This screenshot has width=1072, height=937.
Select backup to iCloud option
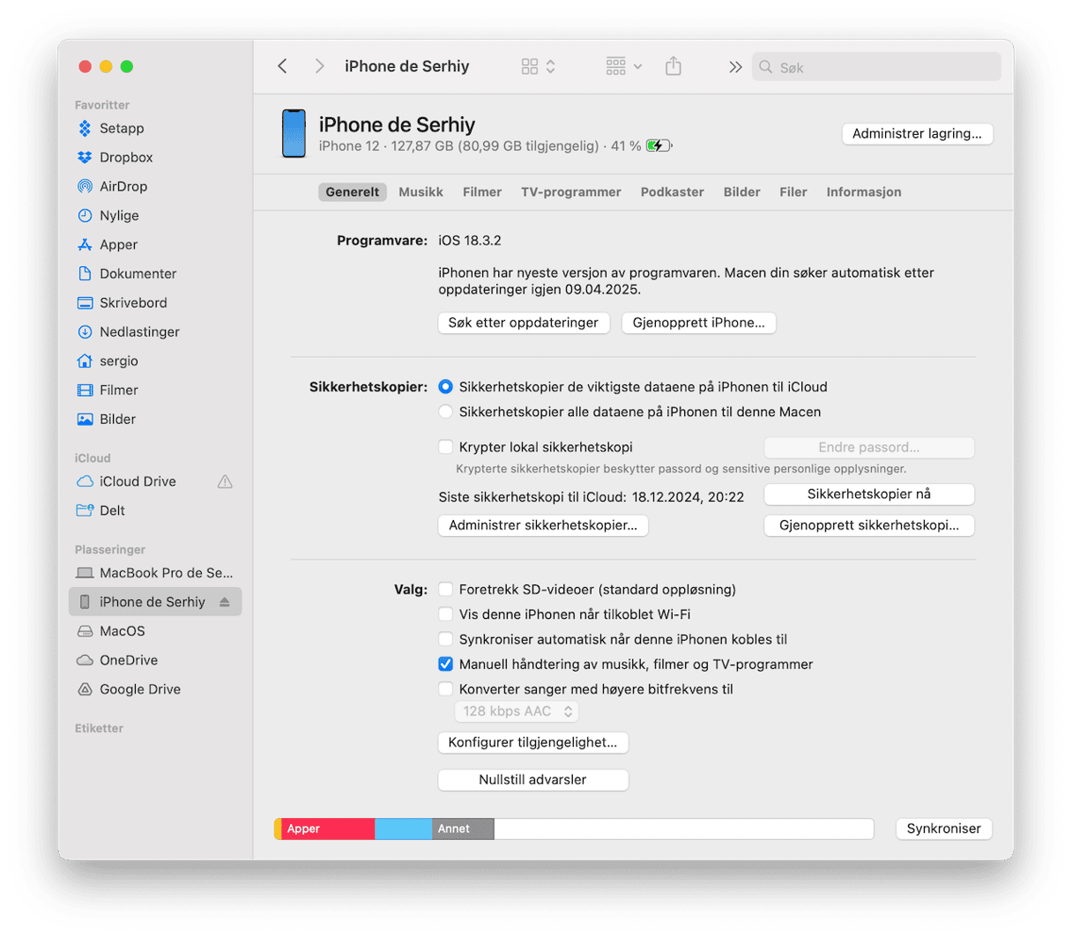(446, 387)
